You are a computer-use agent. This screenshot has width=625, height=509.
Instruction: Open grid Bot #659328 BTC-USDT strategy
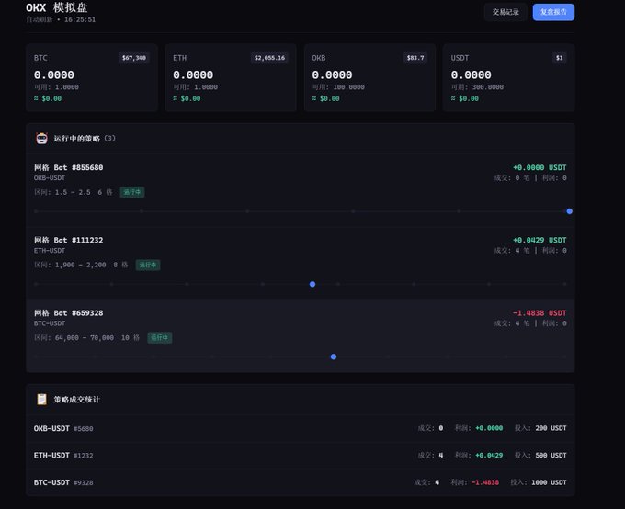pos(301,335)
